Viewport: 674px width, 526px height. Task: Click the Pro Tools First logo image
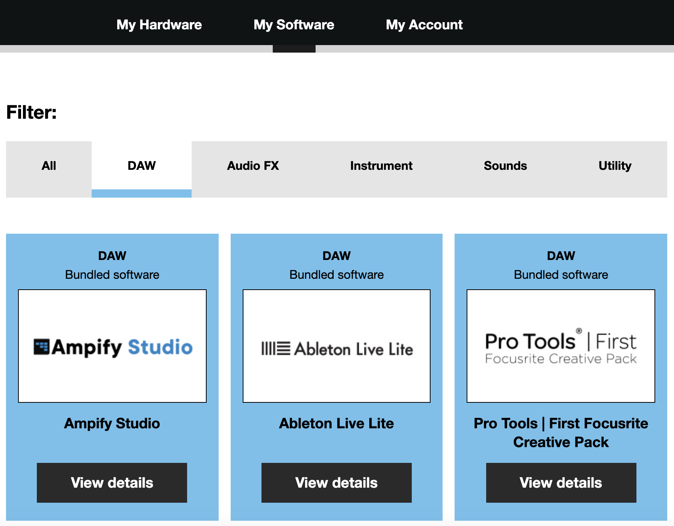point(561,346)
